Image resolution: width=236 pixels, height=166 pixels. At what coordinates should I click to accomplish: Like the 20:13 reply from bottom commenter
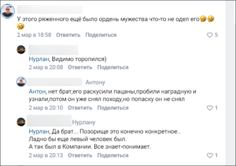(210, 155)
